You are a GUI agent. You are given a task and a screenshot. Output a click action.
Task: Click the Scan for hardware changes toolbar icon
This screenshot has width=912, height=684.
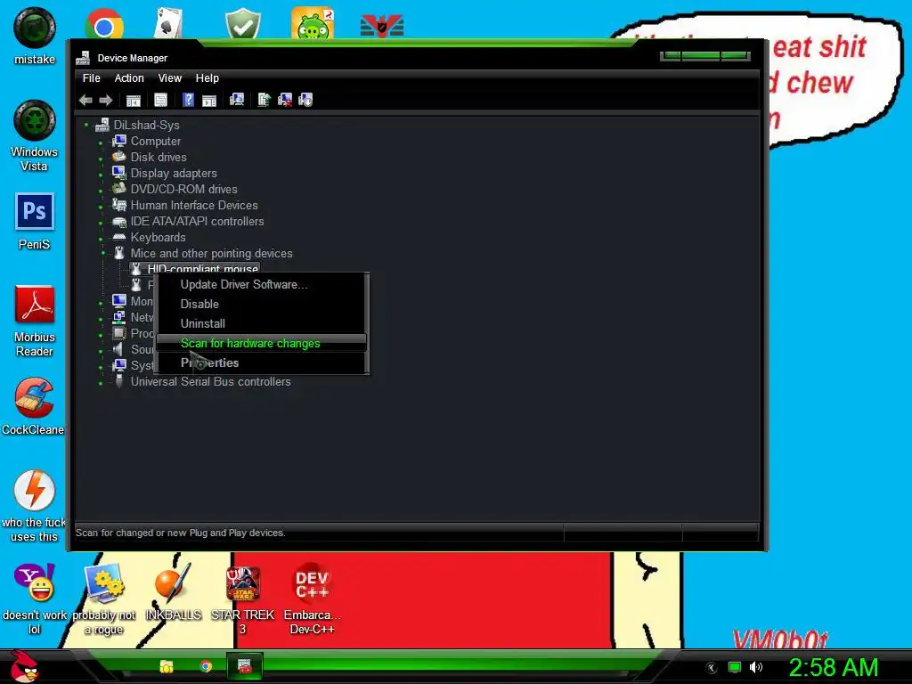coord(237,100)
